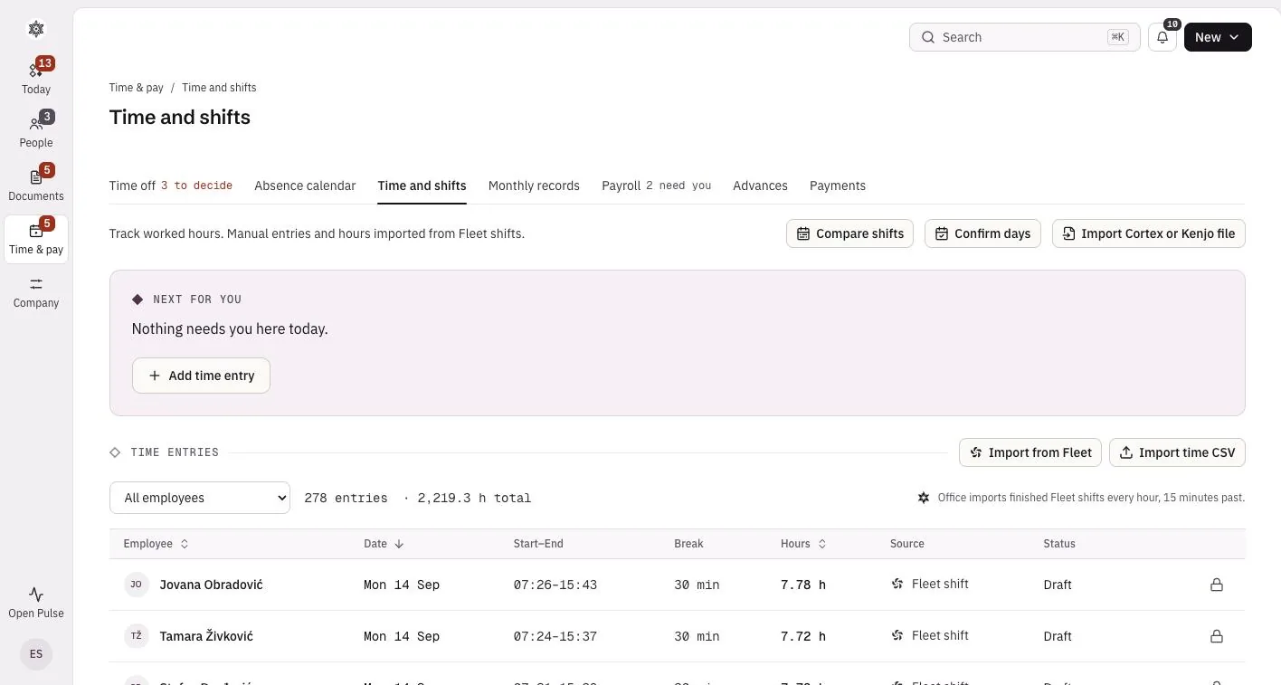Viewport: 1281px width, 685px height.
Task: Click Tamara Živković employee name
Action: [x=206, y=636]
